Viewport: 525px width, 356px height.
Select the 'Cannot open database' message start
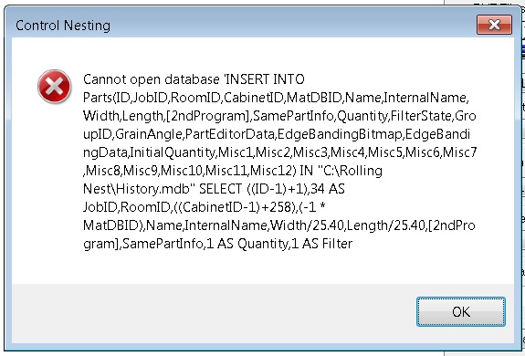tap(152, 79)
